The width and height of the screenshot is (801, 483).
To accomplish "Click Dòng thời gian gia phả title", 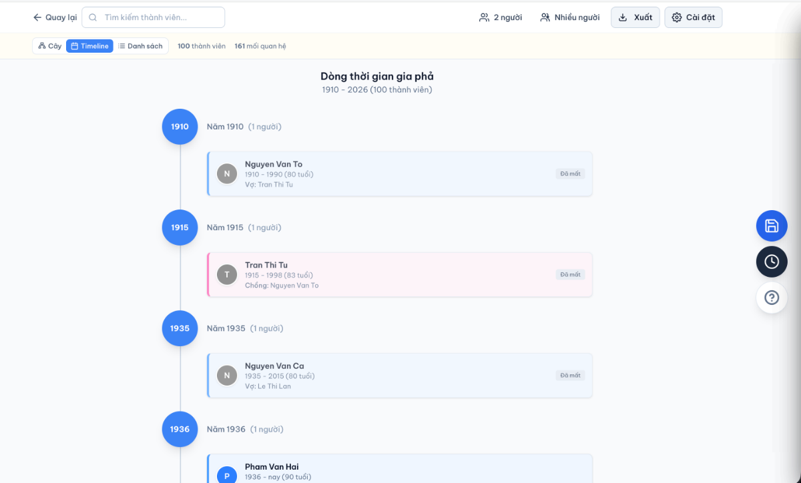I will 377,77.
